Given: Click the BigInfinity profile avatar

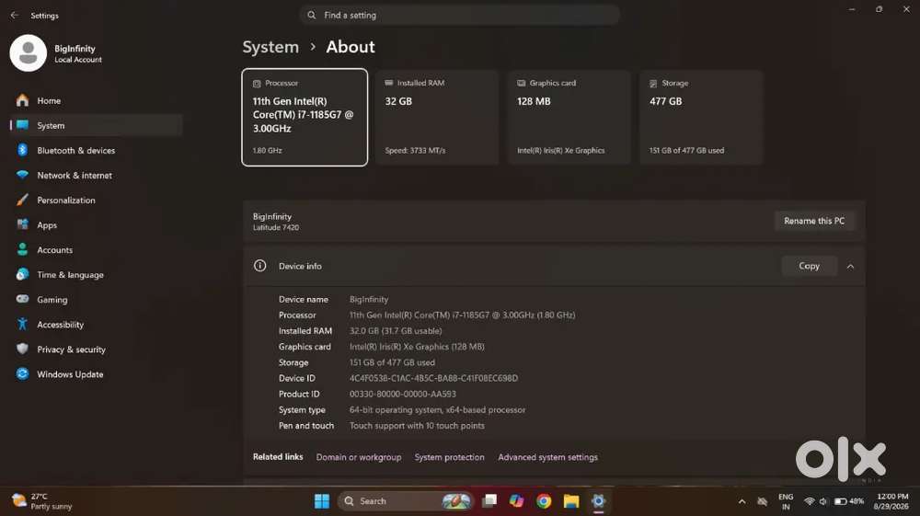Looking at the screenshot, I should (x=29, y=52).
